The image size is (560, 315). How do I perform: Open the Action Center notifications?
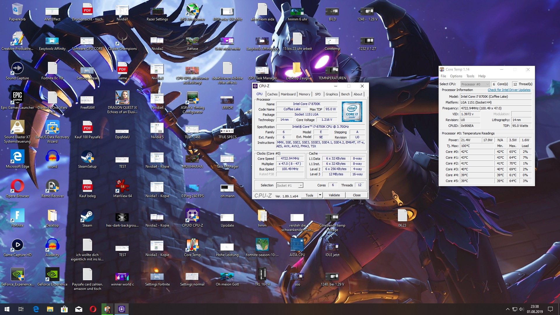(550, 309)
